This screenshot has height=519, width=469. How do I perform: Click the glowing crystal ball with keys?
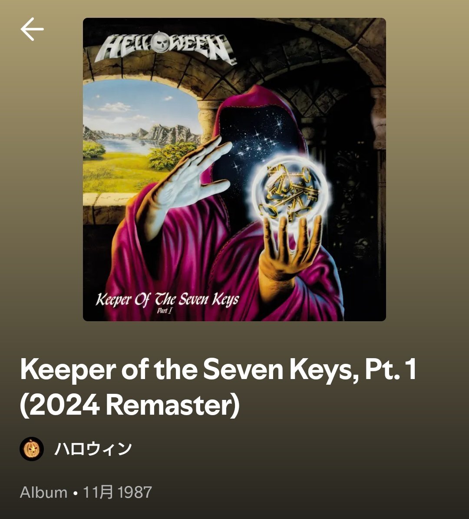tap(291, 191)
